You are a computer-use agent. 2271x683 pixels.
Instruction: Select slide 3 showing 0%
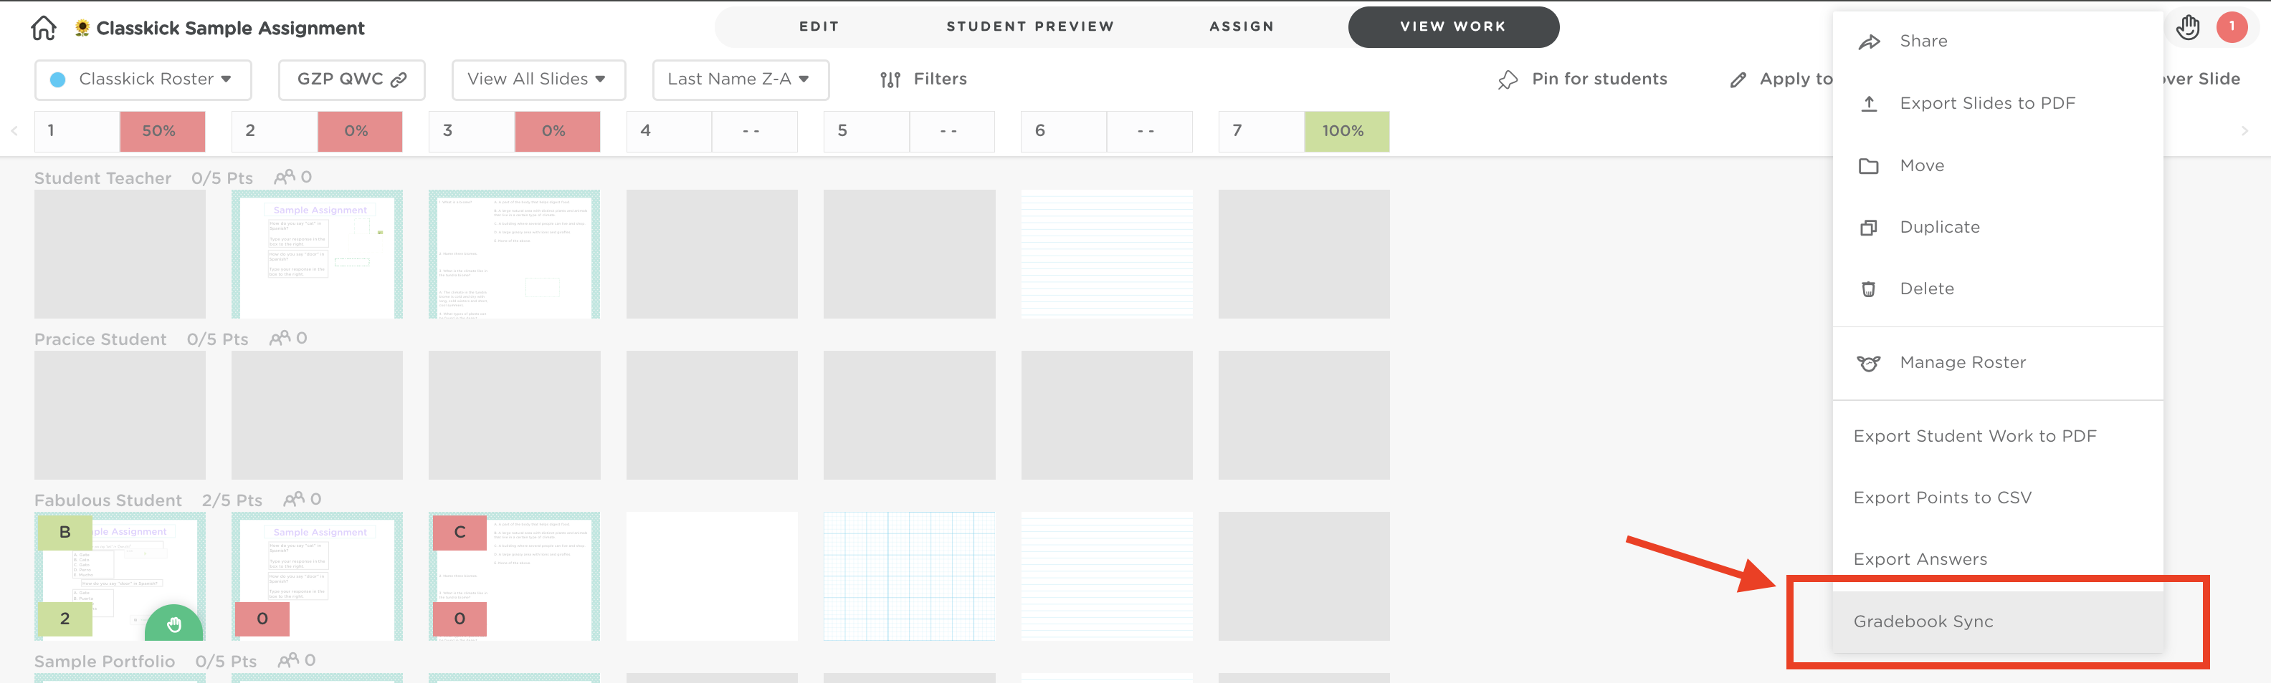click(515, 131)
